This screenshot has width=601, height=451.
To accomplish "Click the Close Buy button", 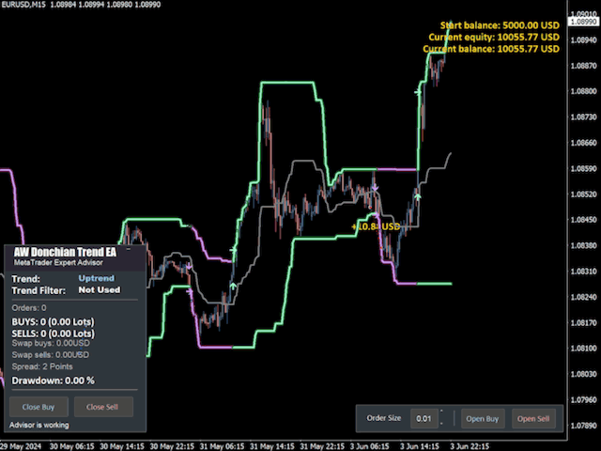I will [38, 407].
